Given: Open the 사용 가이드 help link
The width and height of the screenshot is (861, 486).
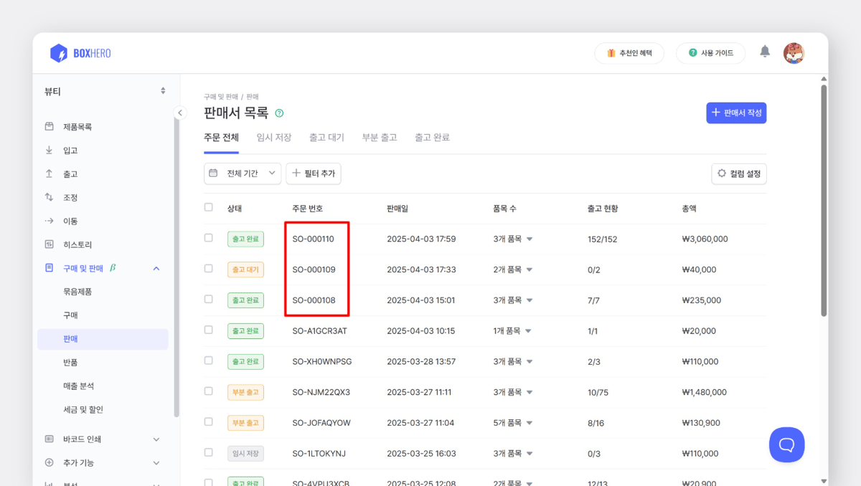Looking at the screenshot, I should pos(710,53).
